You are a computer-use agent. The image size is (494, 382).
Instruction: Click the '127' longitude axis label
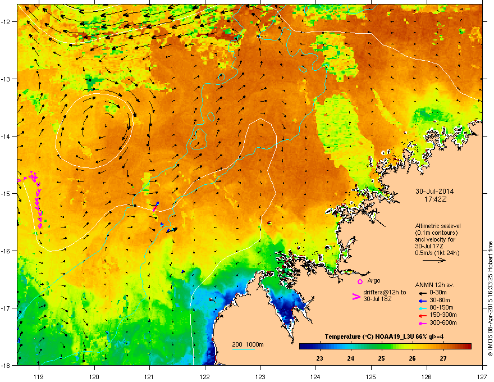[482, 376]
